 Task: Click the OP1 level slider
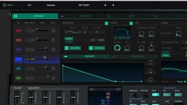pyautogui.click(x=43, y=77)
